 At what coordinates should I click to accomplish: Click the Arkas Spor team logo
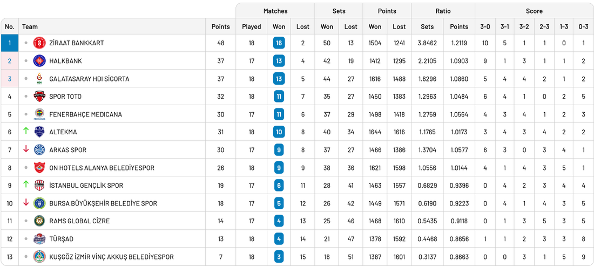[x=39, y=150]
